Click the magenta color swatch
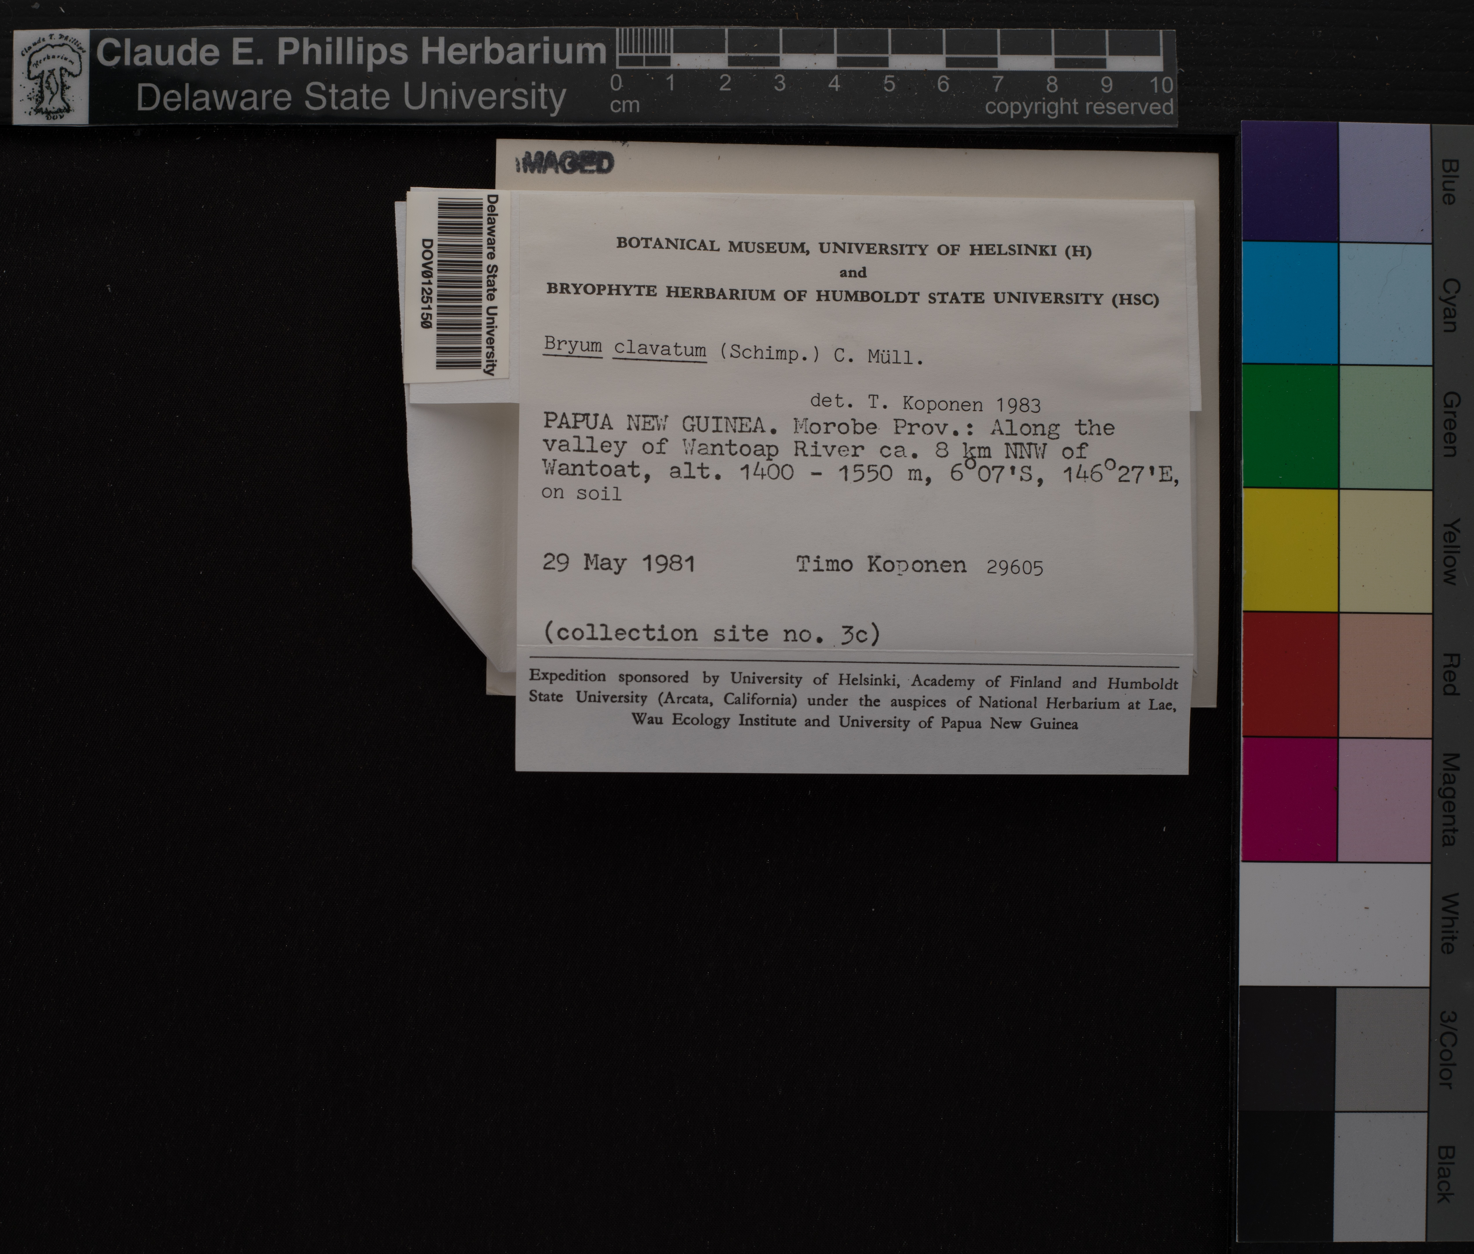1474x1254 pixels. tap(1289, 799)
